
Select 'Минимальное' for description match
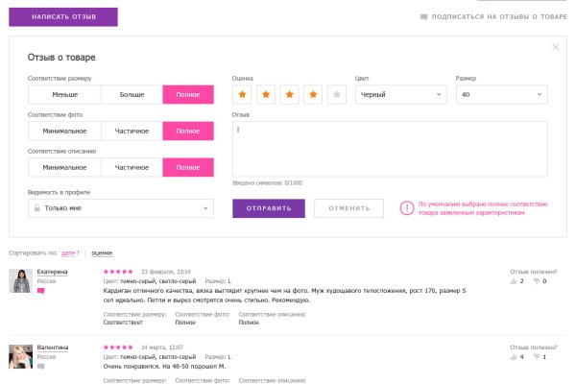65,167
